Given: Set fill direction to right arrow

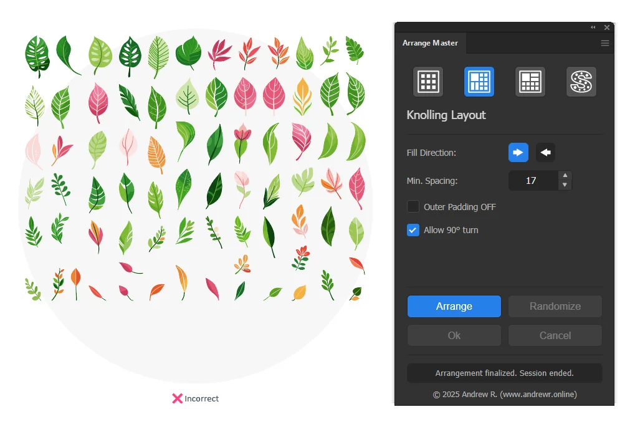Looking at the screenshot, I should 518,153.
